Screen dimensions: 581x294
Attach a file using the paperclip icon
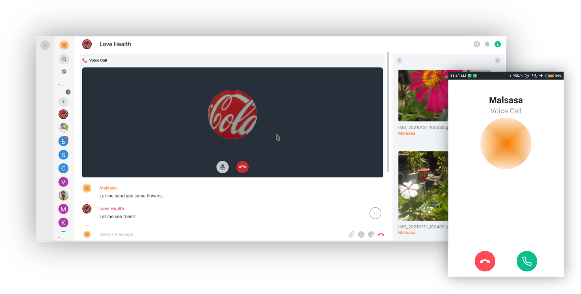pyautogui.click(x=351, y=234)
